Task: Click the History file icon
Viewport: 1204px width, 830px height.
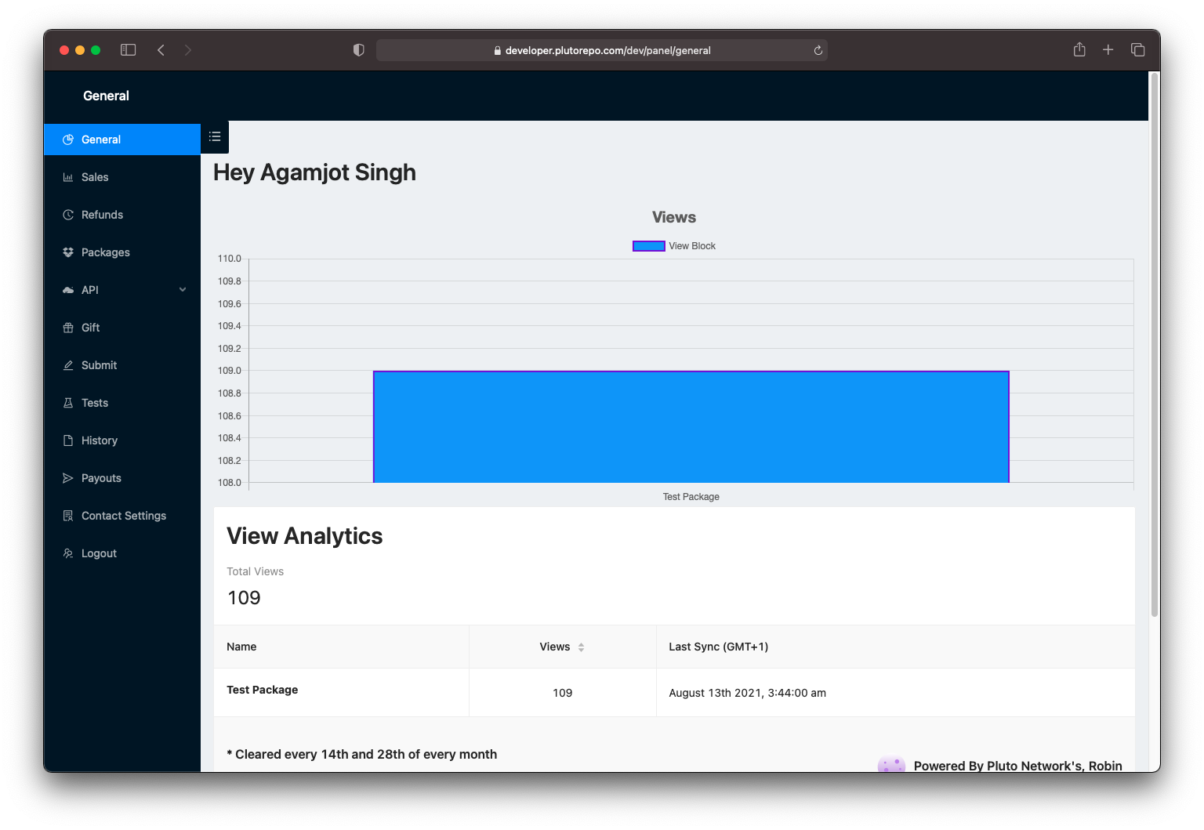Action: 68,440
